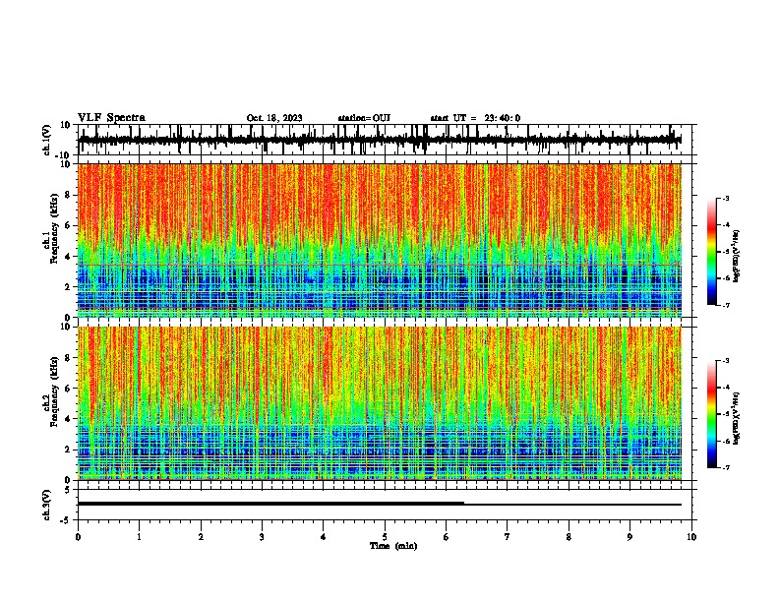Click inside the ch.2 frequency spectrogram
Viewport: 779px width, 602px height.
(380, 403)
